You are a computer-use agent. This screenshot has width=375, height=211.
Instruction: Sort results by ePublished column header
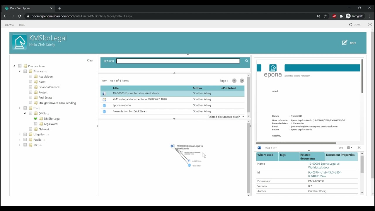[229, 88]
